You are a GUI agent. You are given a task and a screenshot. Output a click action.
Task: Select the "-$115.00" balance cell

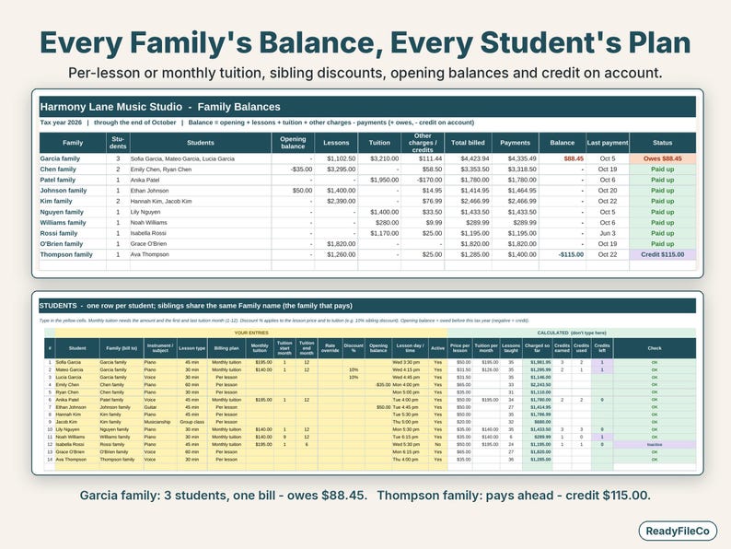(563, 254)
